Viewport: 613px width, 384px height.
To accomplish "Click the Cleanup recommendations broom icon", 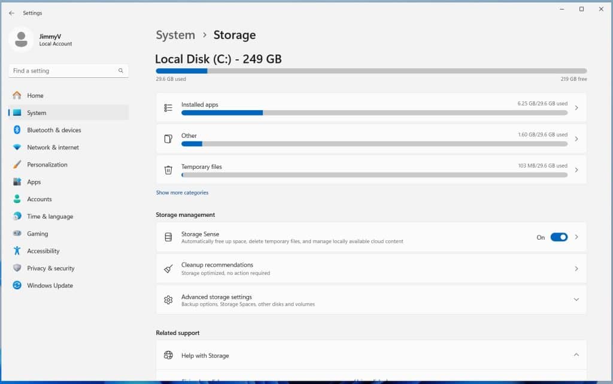I will (168, 268).
